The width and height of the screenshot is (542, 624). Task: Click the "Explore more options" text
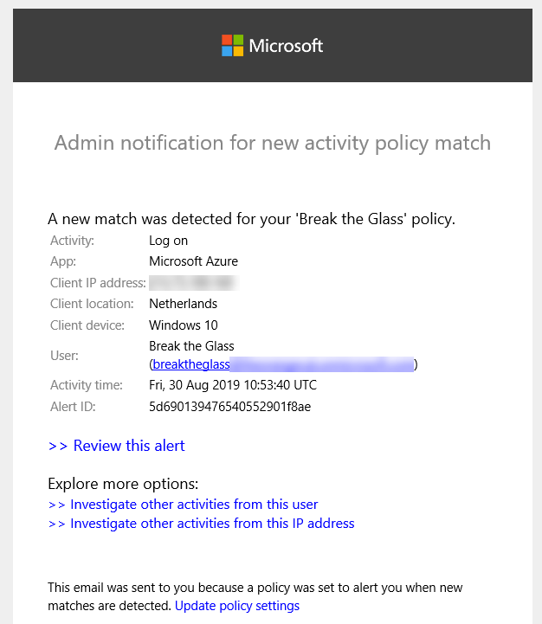123,484
